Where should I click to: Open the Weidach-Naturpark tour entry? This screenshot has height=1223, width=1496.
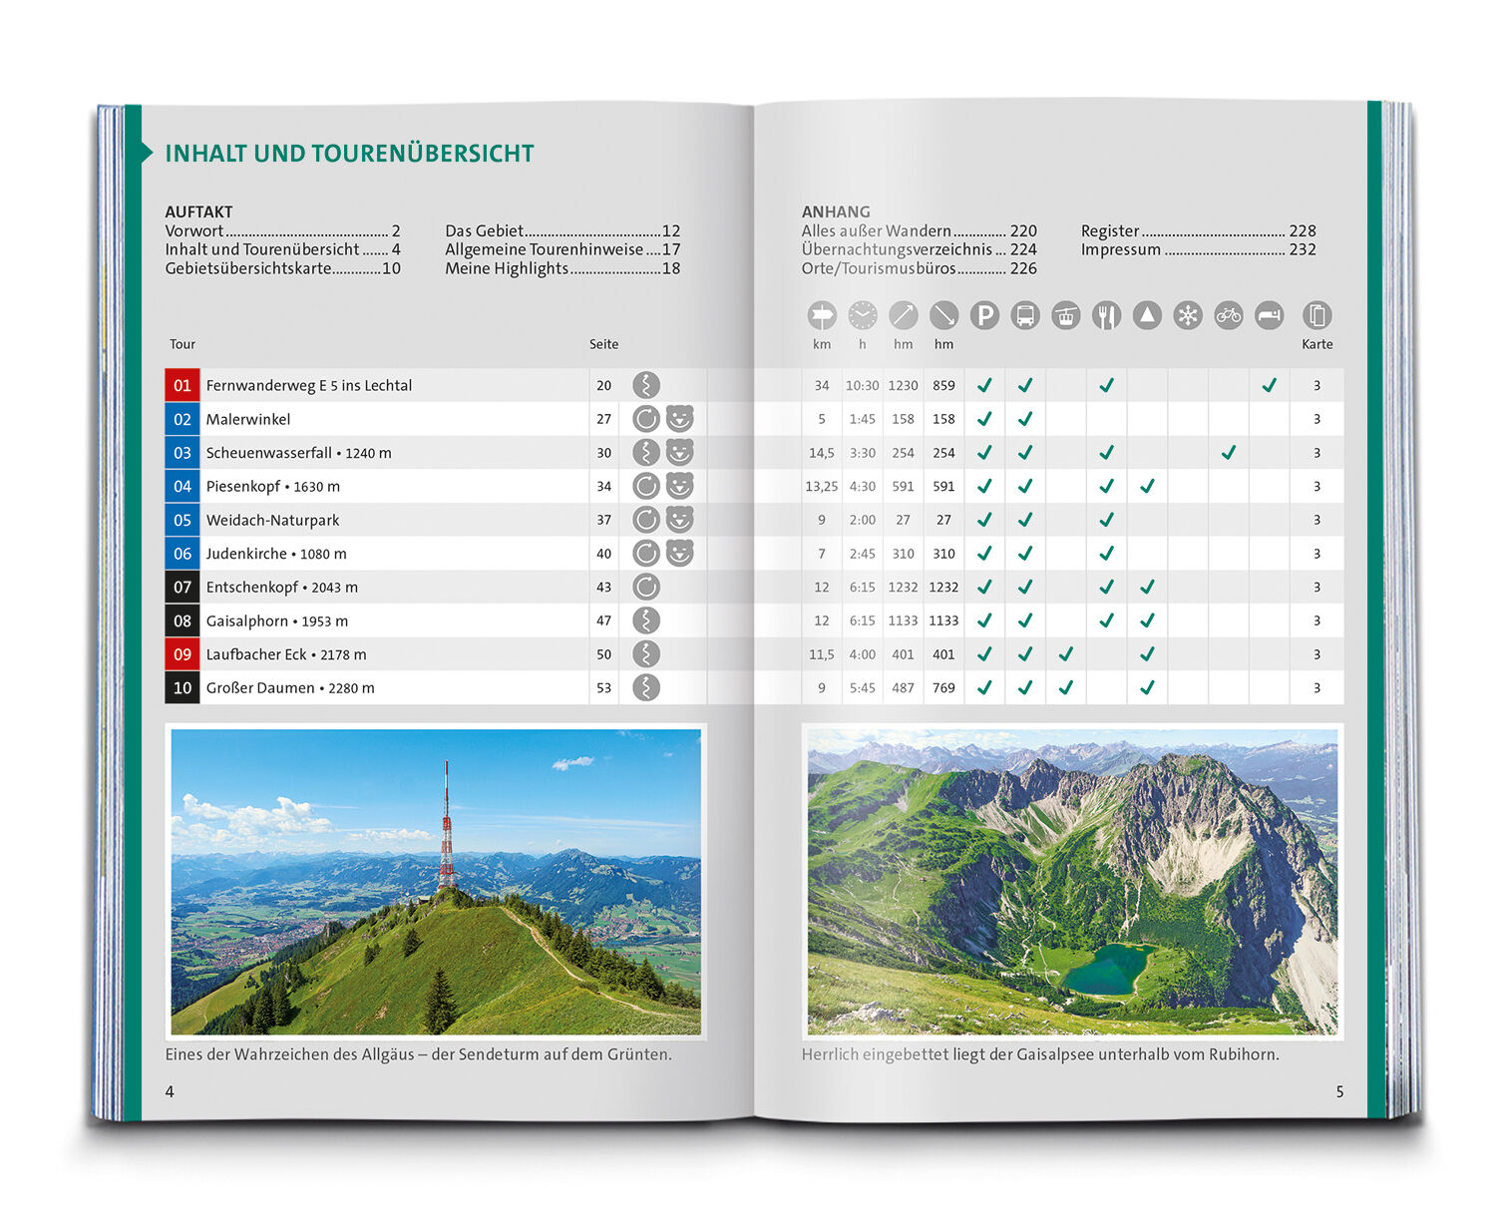tap(272, 520)
